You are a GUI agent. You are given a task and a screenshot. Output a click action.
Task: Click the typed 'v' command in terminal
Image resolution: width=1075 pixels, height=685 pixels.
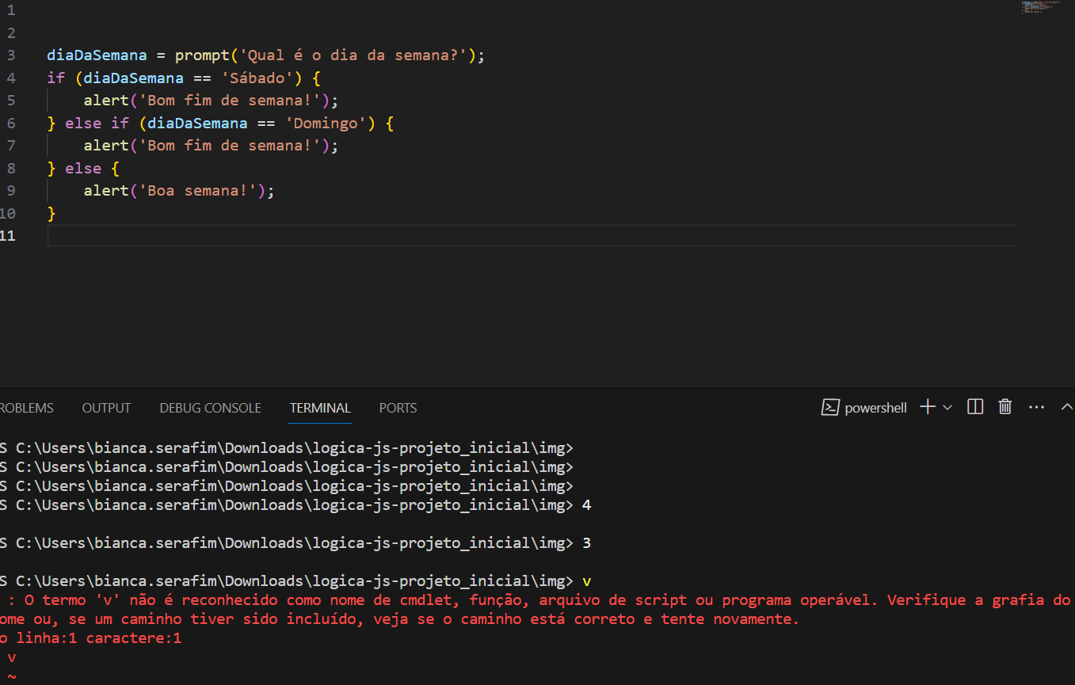(x=586, y=581)
